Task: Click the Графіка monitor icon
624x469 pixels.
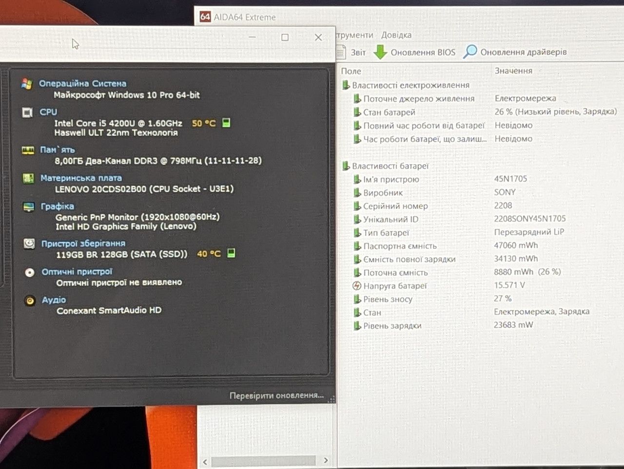Action: pyautogui.click(x=29, y=207)
